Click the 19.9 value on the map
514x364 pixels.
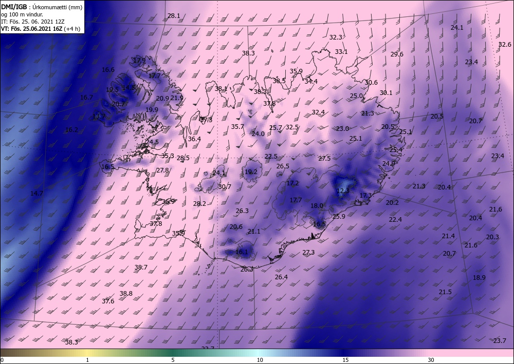point(152,110)
